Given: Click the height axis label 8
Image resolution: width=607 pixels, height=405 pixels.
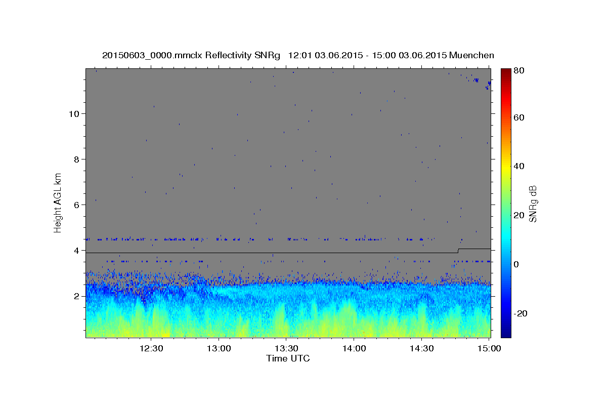Looking at the screenshot, I should tap(77, 159).
